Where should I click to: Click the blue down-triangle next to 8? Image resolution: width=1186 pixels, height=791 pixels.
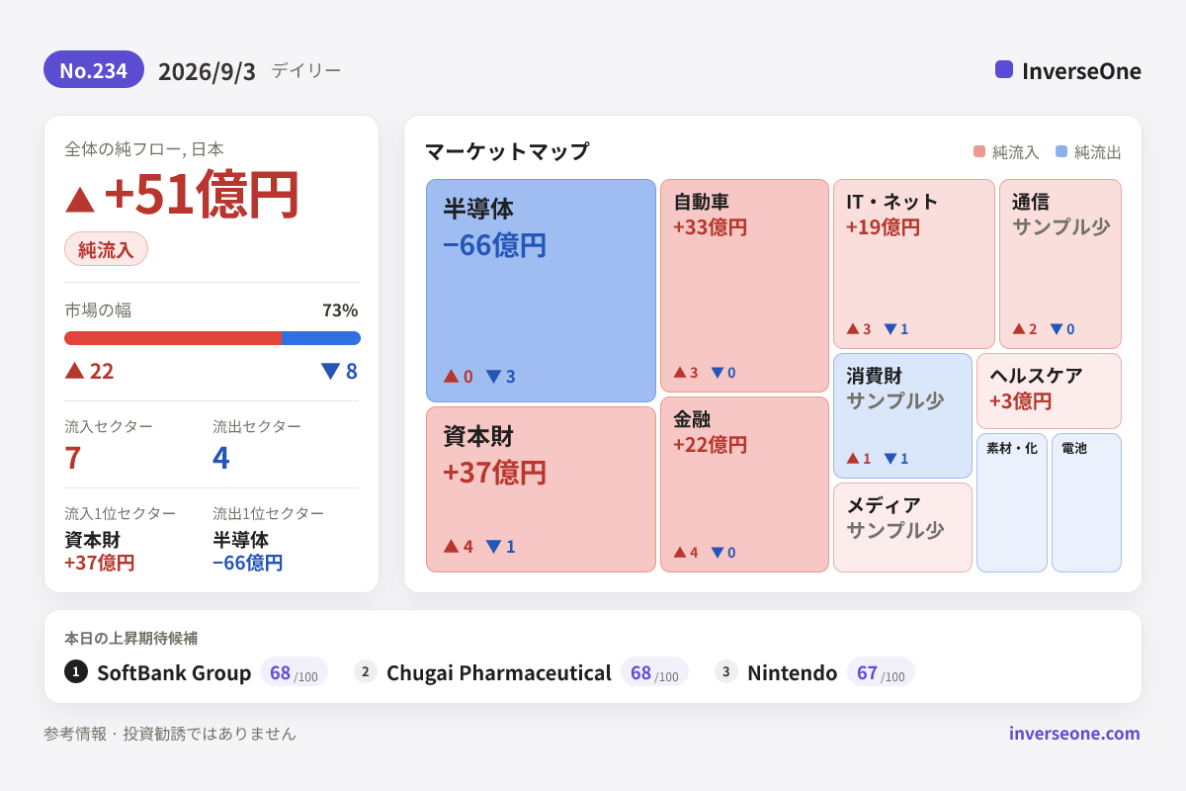click(330, 371)
